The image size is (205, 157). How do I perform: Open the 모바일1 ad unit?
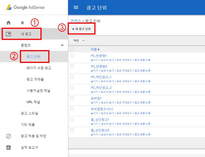[x=96, y=98]
